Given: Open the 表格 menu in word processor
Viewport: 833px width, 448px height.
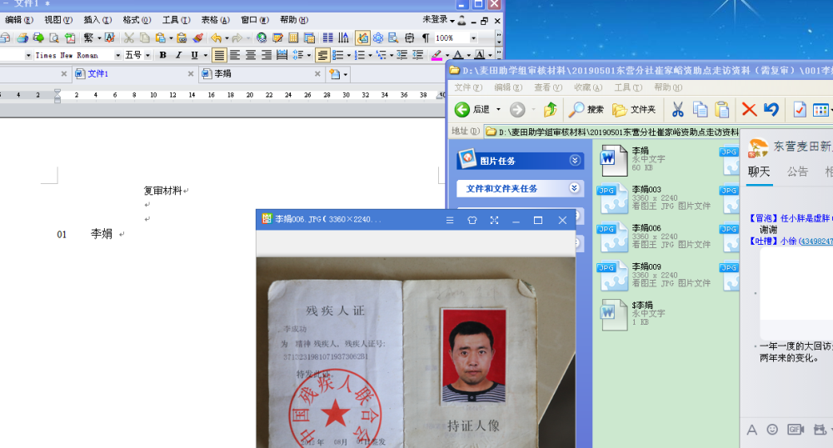Looking at the screenshot, I should coord(215,20).
